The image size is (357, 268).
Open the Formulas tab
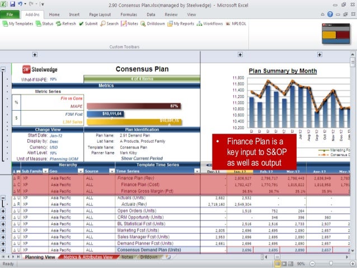(129, 15)
